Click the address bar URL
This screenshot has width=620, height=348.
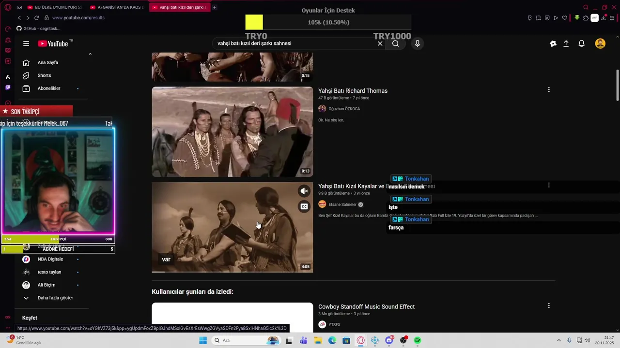[78, 18]
